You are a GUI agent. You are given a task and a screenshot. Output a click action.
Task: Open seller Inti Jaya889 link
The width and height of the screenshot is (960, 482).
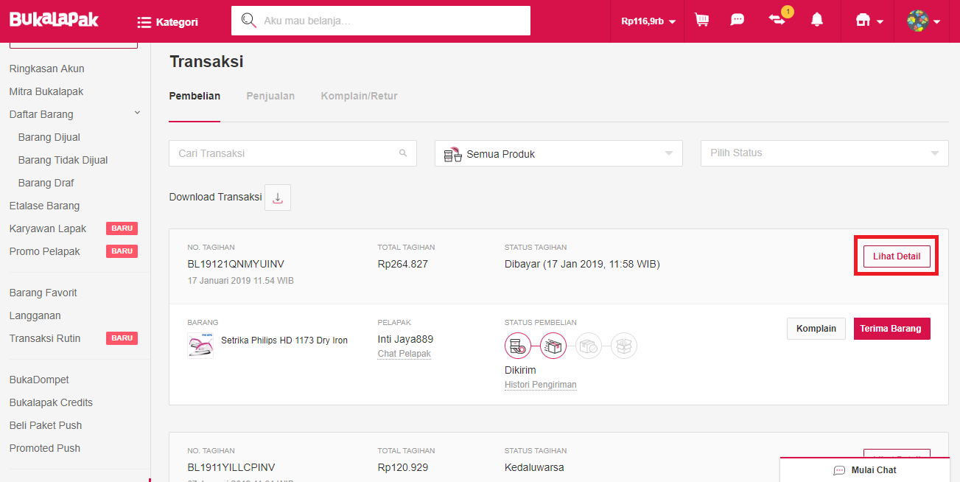[x=405, y=340]
